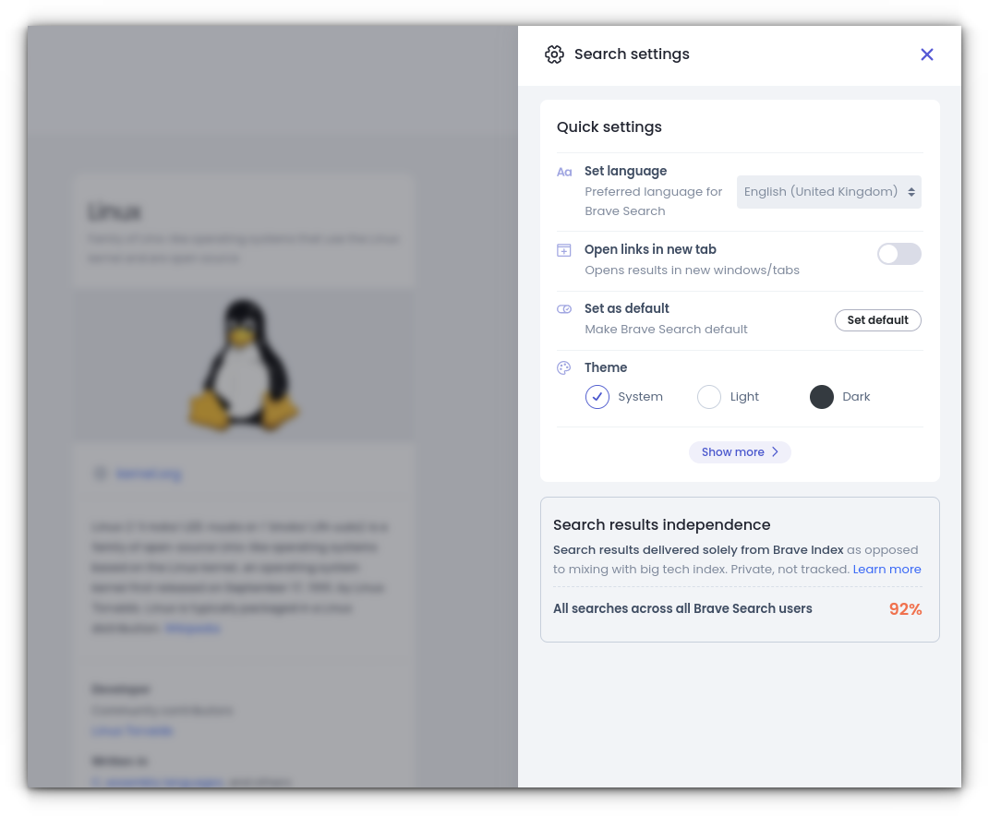This screenshot has width=989, height=817.
Task: Click the Search settings gear icon
Action: point(554,54)
